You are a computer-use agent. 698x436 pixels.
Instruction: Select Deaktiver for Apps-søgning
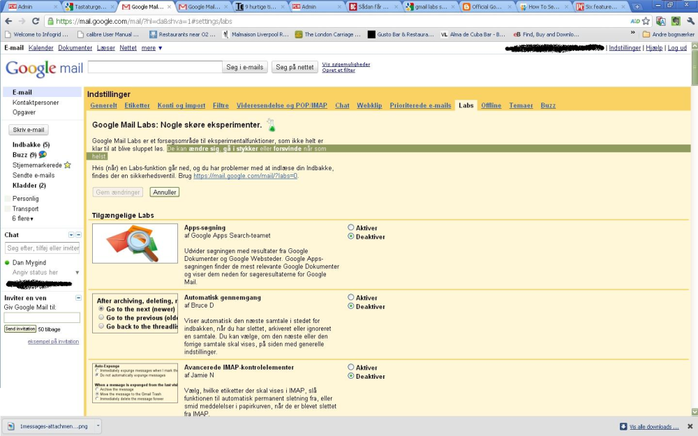pos(351,236)
